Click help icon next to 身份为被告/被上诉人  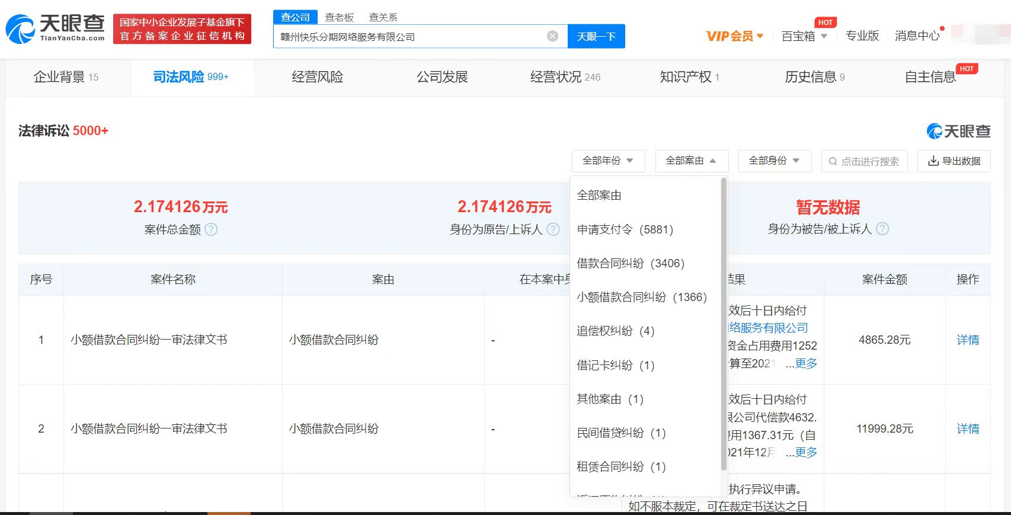(x=882, y=229)
